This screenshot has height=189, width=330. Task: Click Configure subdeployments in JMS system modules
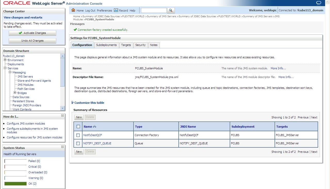click(32, 130)
